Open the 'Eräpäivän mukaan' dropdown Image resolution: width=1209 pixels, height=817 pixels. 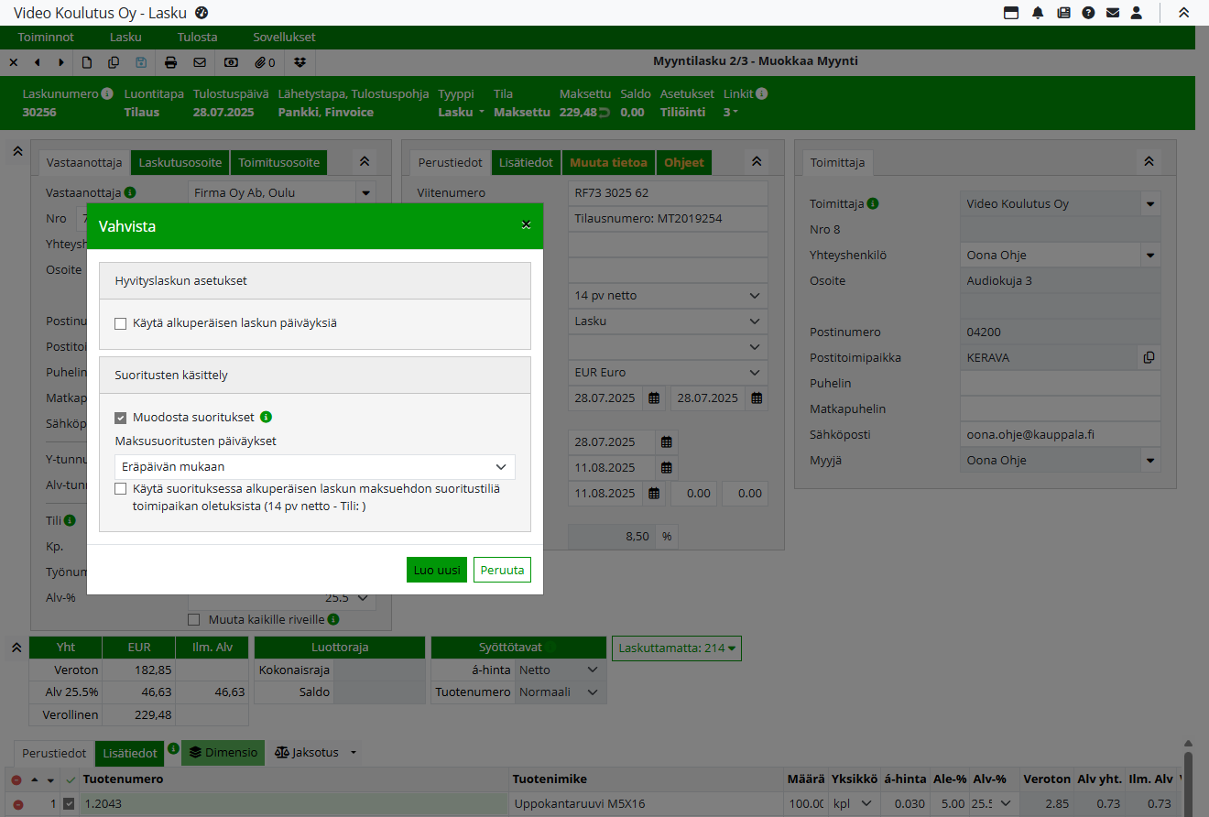314,466
